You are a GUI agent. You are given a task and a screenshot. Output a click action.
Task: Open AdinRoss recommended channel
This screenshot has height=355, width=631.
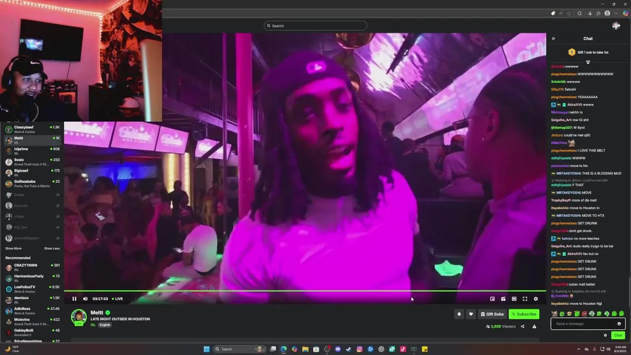point(32,311)
